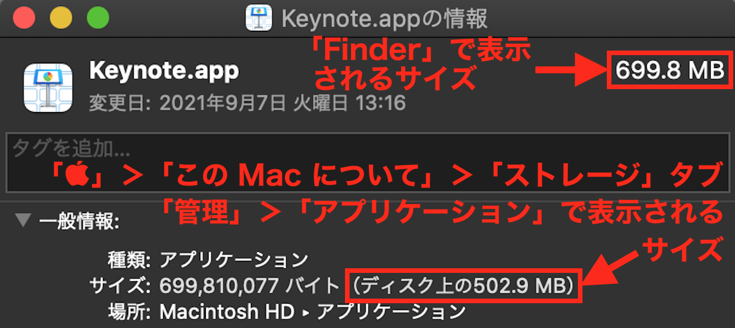735x328 pixels.
Task: Select the large Keynote app icon
Action: pyautogui.click(x=48, y=88)
